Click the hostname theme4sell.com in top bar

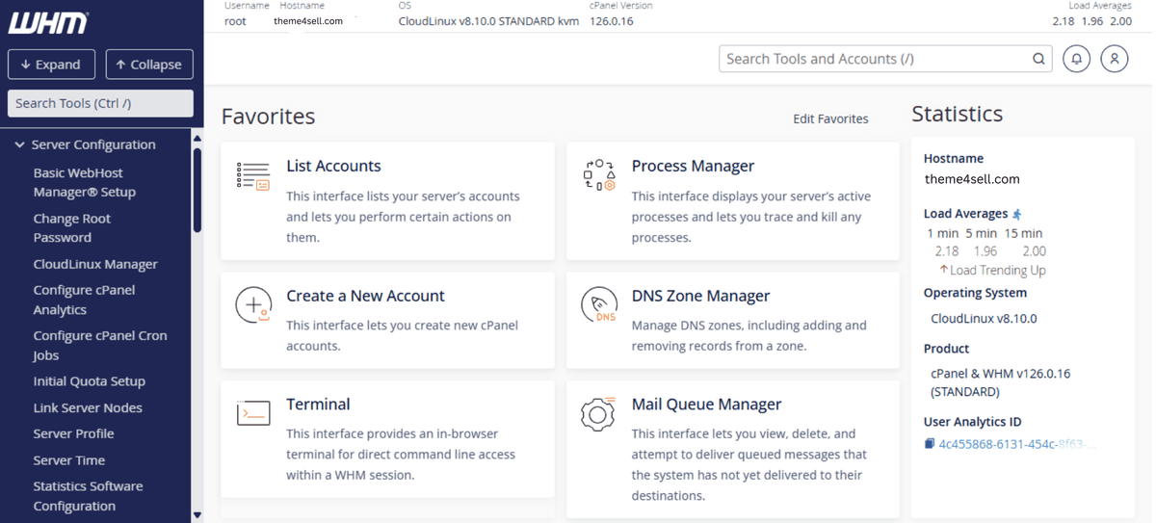(308, 21)
